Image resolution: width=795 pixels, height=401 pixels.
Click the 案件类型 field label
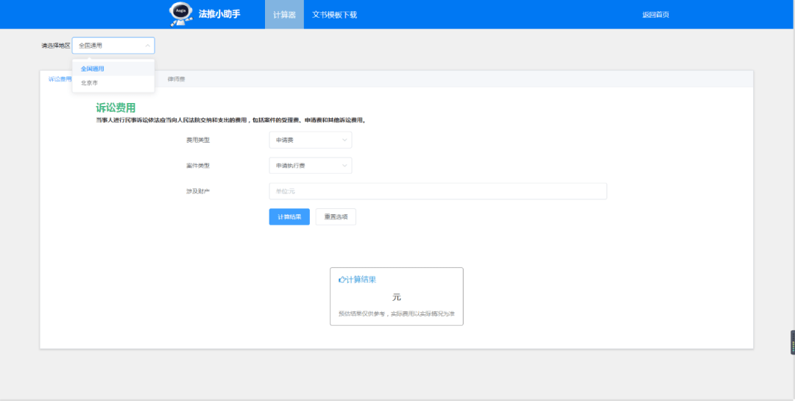[x=198, y=166]
